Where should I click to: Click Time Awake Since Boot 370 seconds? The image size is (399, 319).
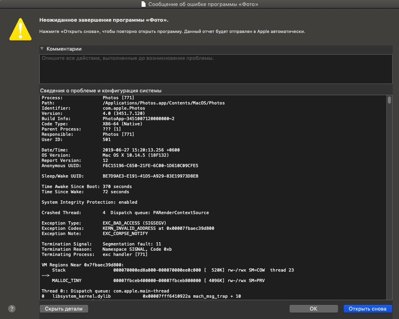pyautogui.click(x=87, y=186)
